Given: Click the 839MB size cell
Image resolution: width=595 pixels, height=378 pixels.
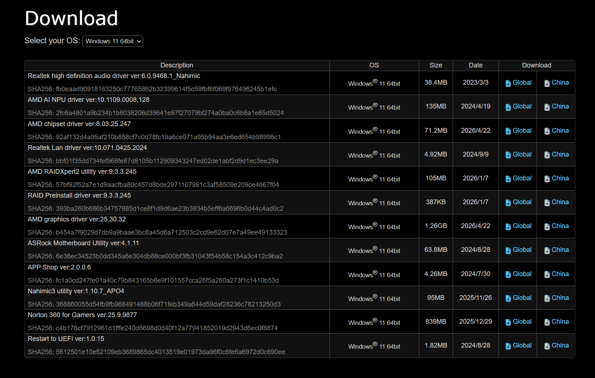Looking at the screenshot, I should pos(436,322).
